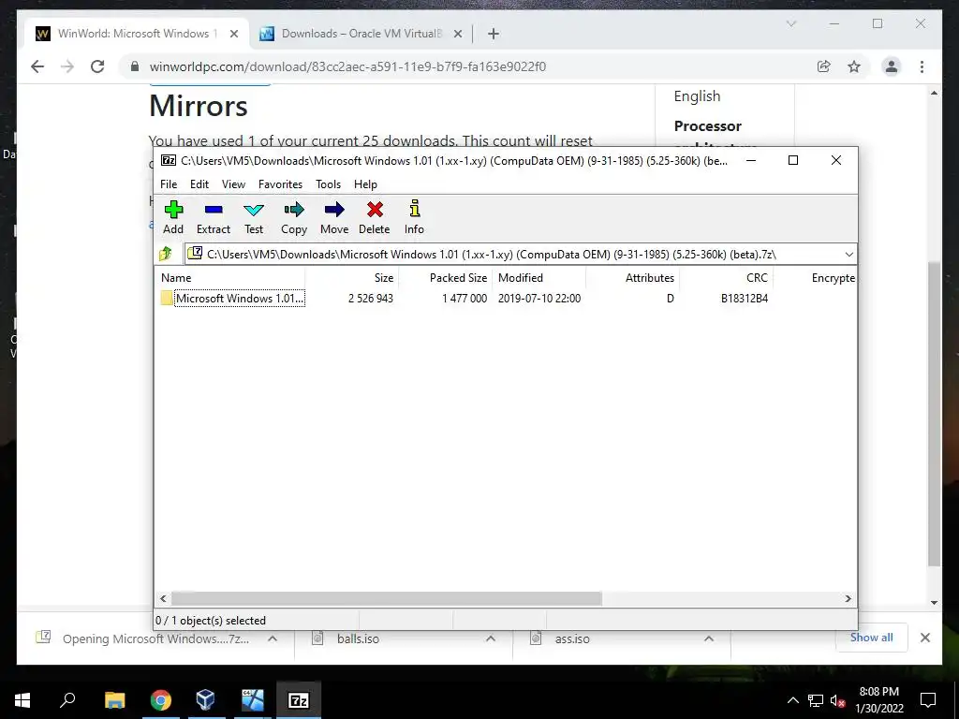Open the network tray icon
The image size is (959, 719).
click(x=816, y=700)
